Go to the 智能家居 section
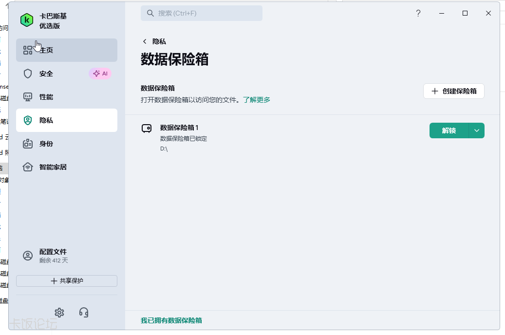 (67, 167)
